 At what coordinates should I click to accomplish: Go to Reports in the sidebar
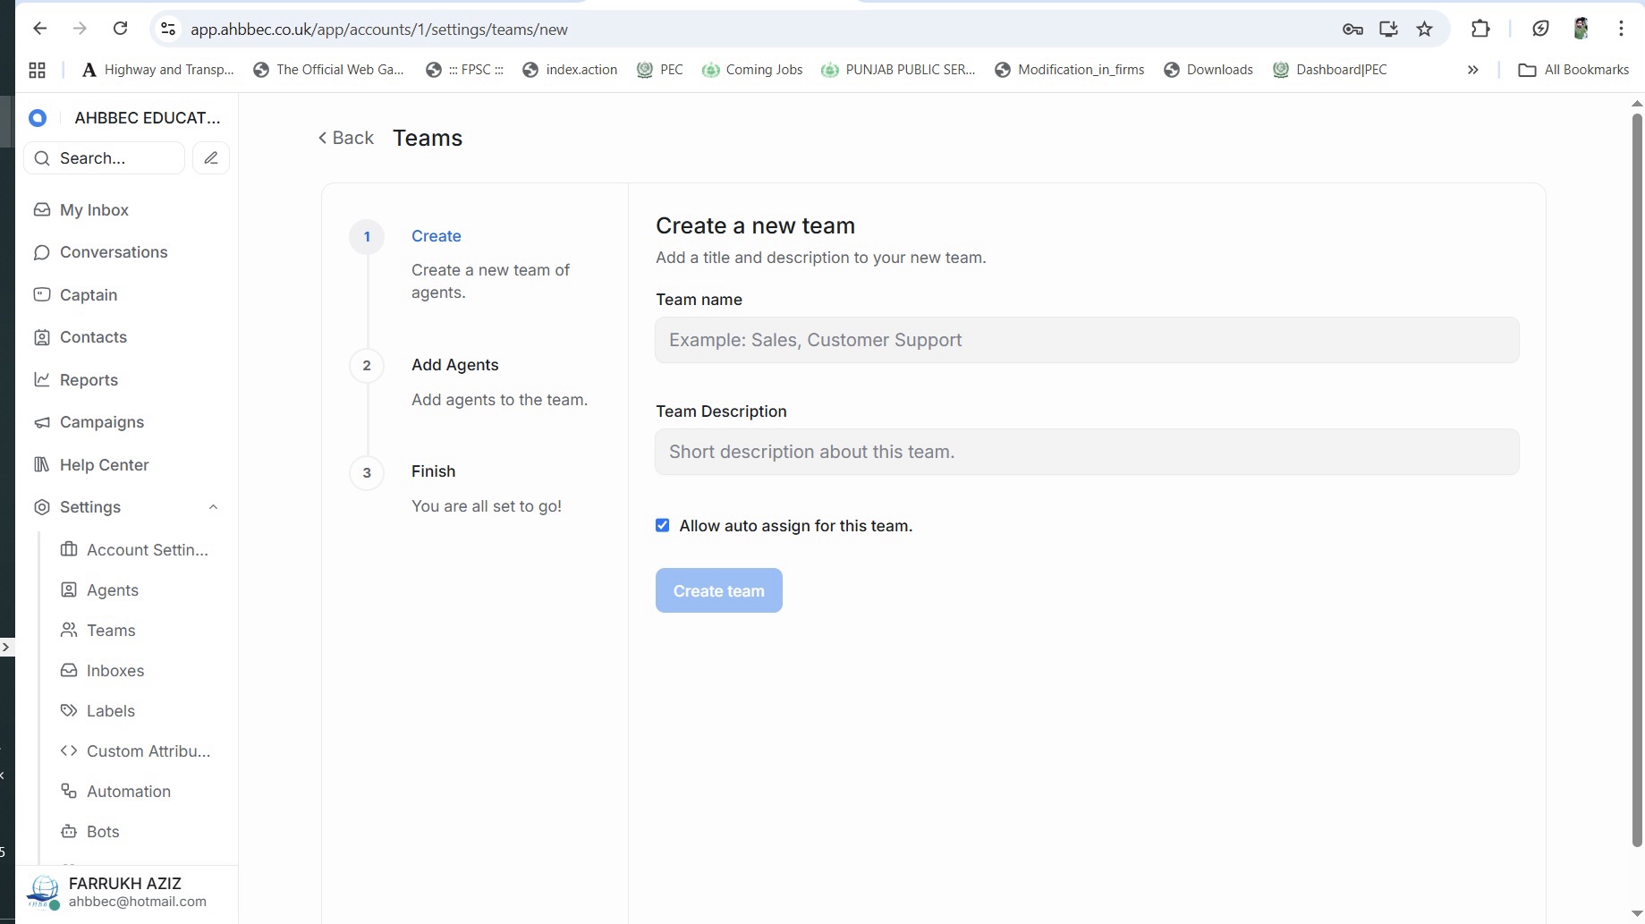(x=89, y=380)
